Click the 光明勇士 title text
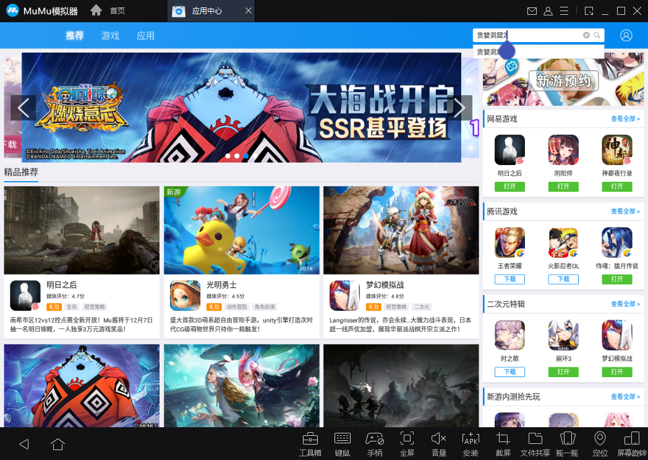The width and height of the screenshot is (648, 460). click(x=221, y=285)
